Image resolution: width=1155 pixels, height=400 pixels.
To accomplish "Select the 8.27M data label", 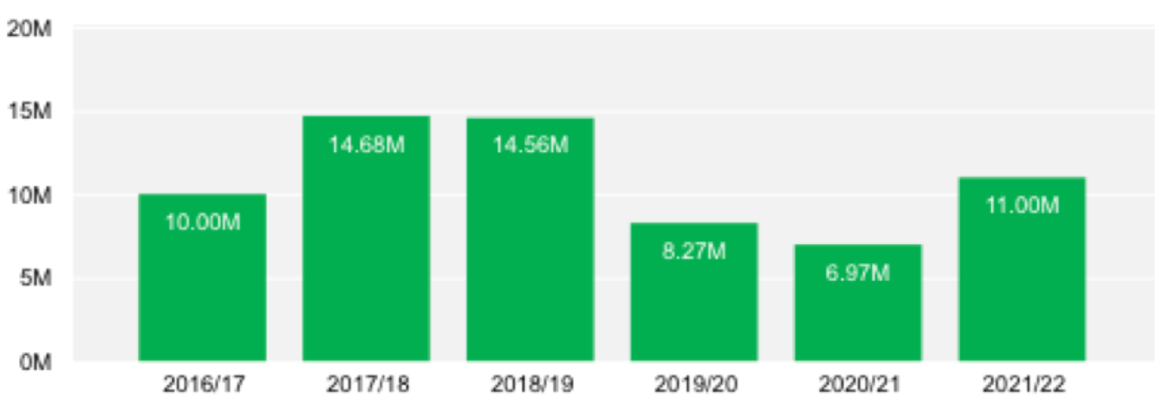I will (x=694, y=251).
